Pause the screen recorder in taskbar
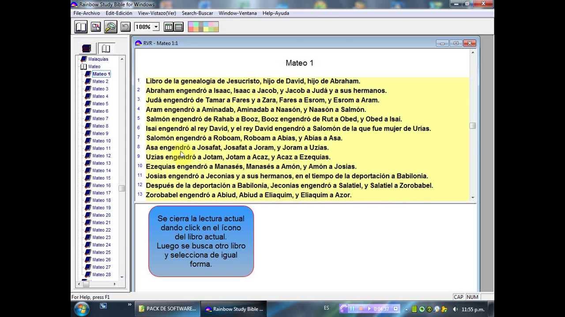This screenshot has height=317, width=565. click(352, 309)
